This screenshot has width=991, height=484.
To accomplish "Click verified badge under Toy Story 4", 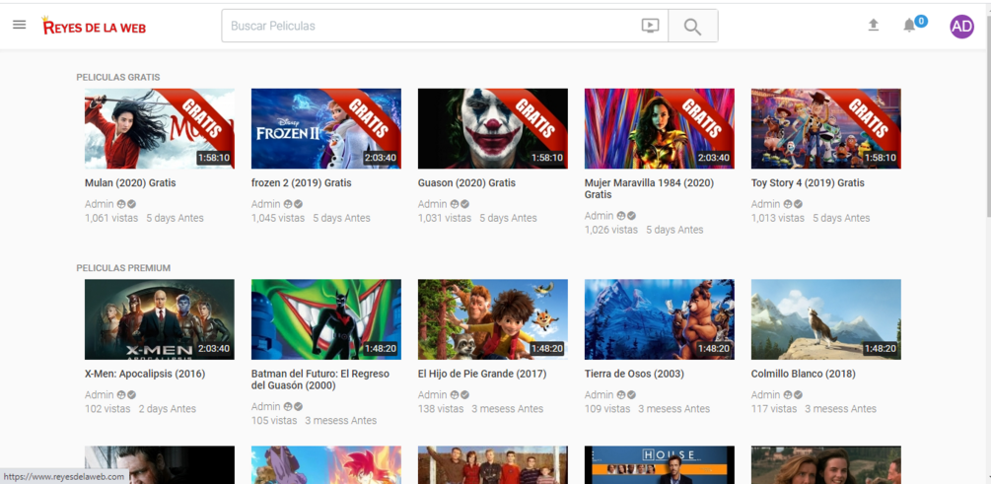I will coord(799,204).
